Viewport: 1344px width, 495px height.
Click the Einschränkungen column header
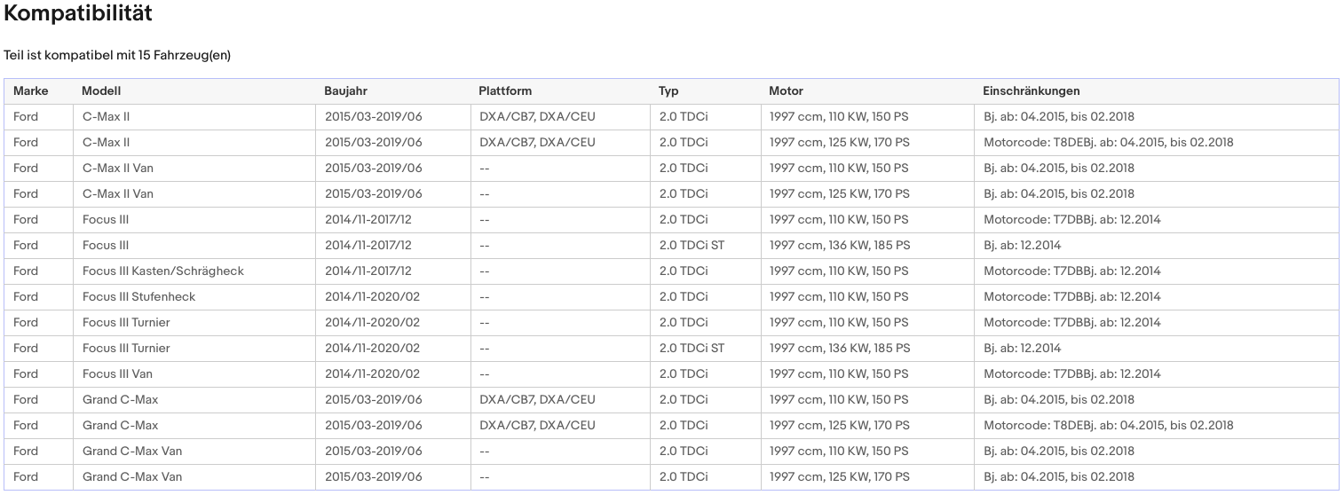1031,91
